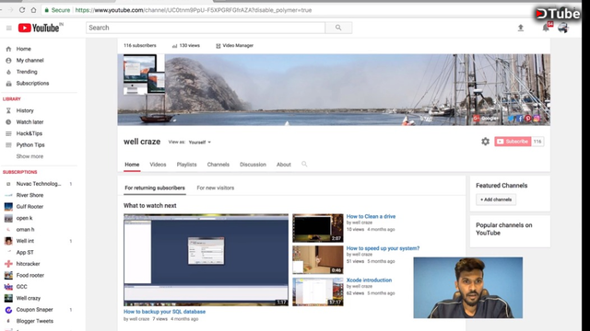Screen dimensions: 590x331
Task: Search within channel via tab magnifier
Action: coord(304,164)
